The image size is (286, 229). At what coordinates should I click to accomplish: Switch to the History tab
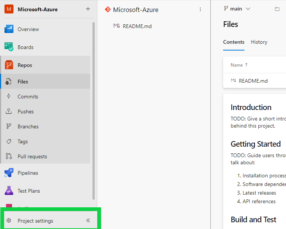click(x=259, y=42)
